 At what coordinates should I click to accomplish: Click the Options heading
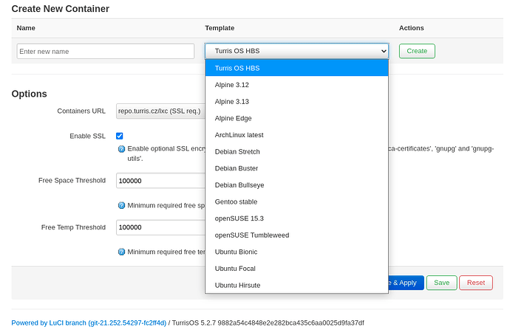click(30, 94)
